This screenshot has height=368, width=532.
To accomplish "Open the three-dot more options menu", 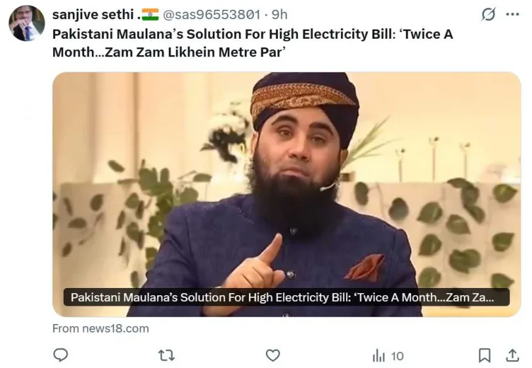I will [512, 14].
